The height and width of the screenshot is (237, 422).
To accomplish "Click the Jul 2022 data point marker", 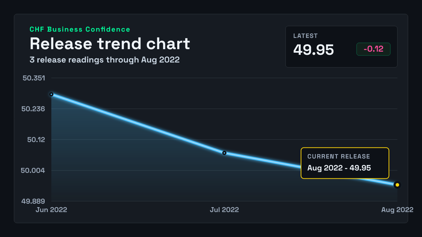I will 224,153.
